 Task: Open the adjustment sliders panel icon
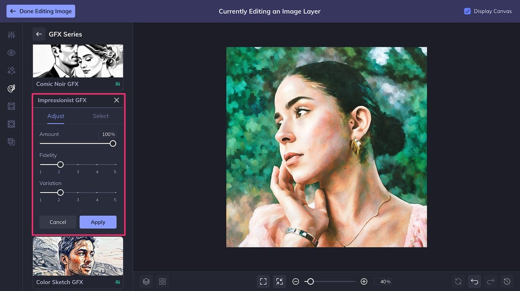coord(11,35)
